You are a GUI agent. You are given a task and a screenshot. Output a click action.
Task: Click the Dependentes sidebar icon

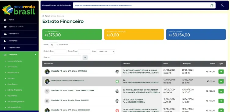5,48
